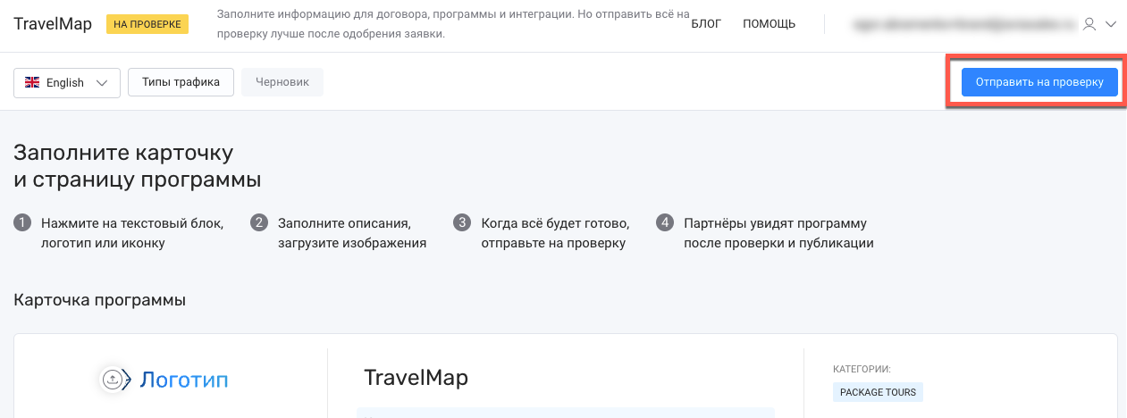1127x418 pixels.
Task: Click step 3 number circle
Action: click(462, 222)
